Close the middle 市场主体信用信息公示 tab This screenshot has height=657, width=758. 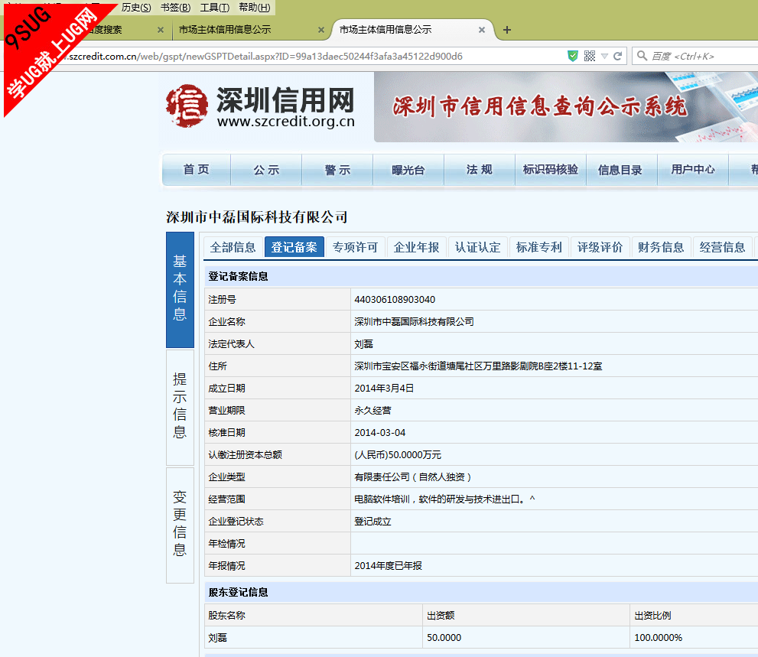(321, 30)
